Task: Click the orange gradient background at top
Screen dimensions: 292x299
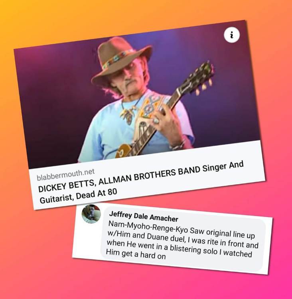Action: pyautogui.click(x=145, y=10)
